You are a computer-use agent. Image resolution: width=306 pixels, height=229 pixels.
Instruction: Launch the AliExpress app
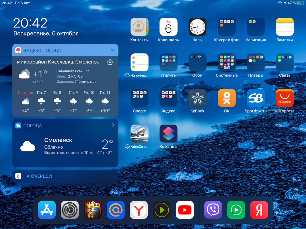[x=284, y=98]
